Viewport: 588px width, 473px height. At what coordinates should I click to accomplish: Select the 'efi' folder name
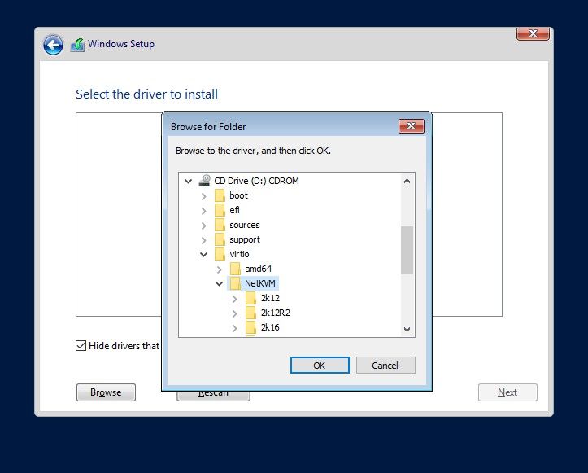[x=234, y=210]
